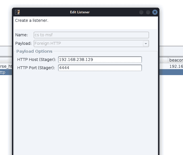Image resolution: width=183 pixels, height=155 pixels.
Task: Click the Cobalt Strike window icon in title bar
Action: 17,12
